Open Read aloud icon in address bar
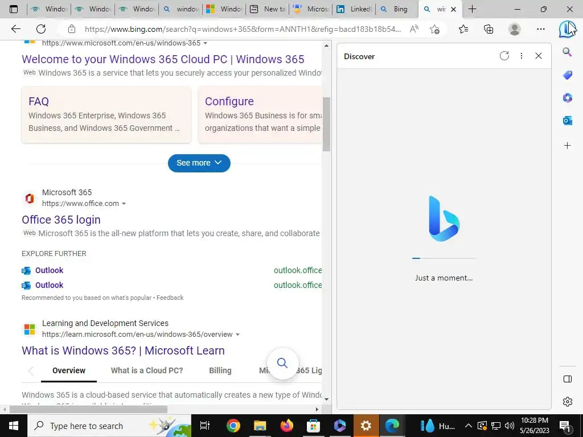 (x=414, y=29)
